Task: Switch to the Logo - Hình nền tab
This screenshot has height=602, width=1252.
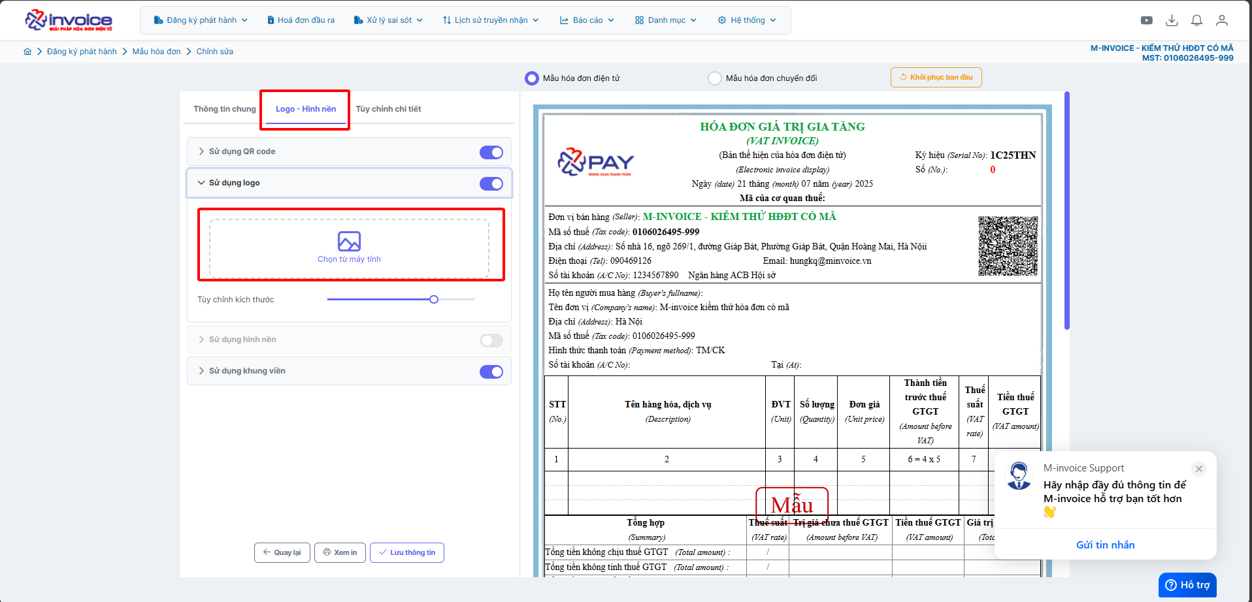Action: [x=306, y=109]
